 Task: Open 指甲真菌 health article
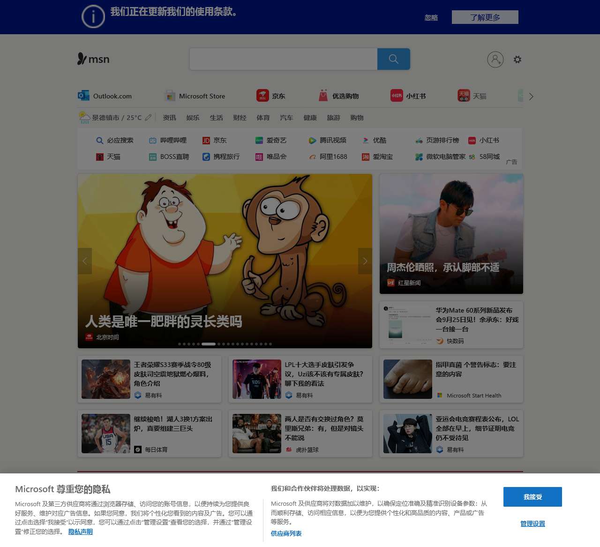pos(451,379)
